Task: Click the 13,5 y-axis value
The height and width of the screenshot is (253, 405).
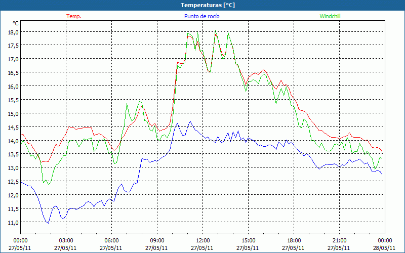Action: [x=14, y=154]
